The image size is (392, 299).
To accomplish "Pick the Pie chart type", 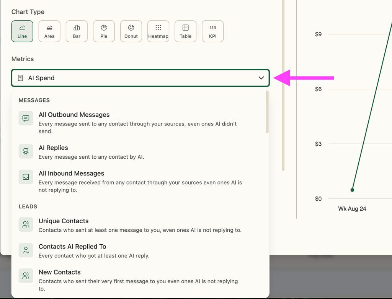I will 104,31.
